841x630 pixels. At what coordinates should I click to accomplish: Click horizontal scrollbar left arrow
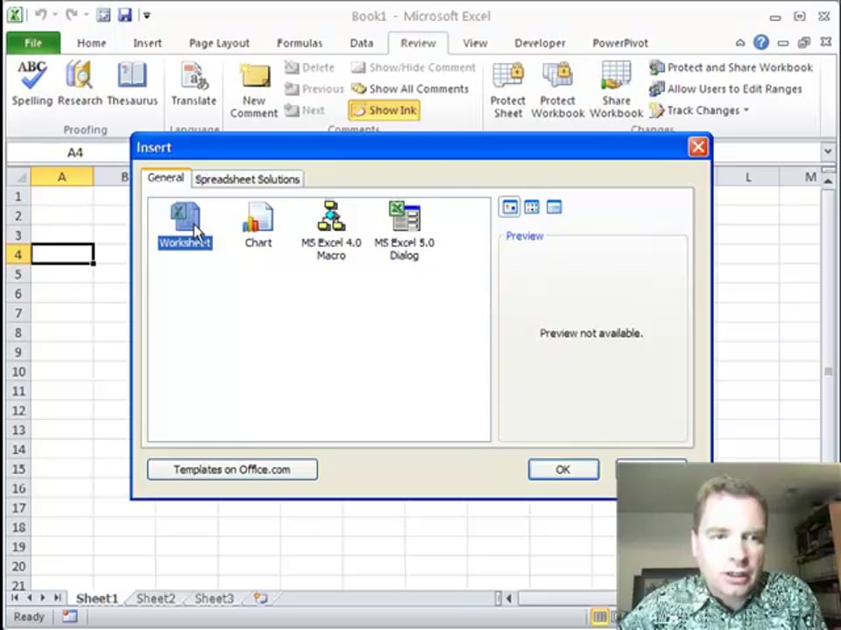[x=509, y=598]
